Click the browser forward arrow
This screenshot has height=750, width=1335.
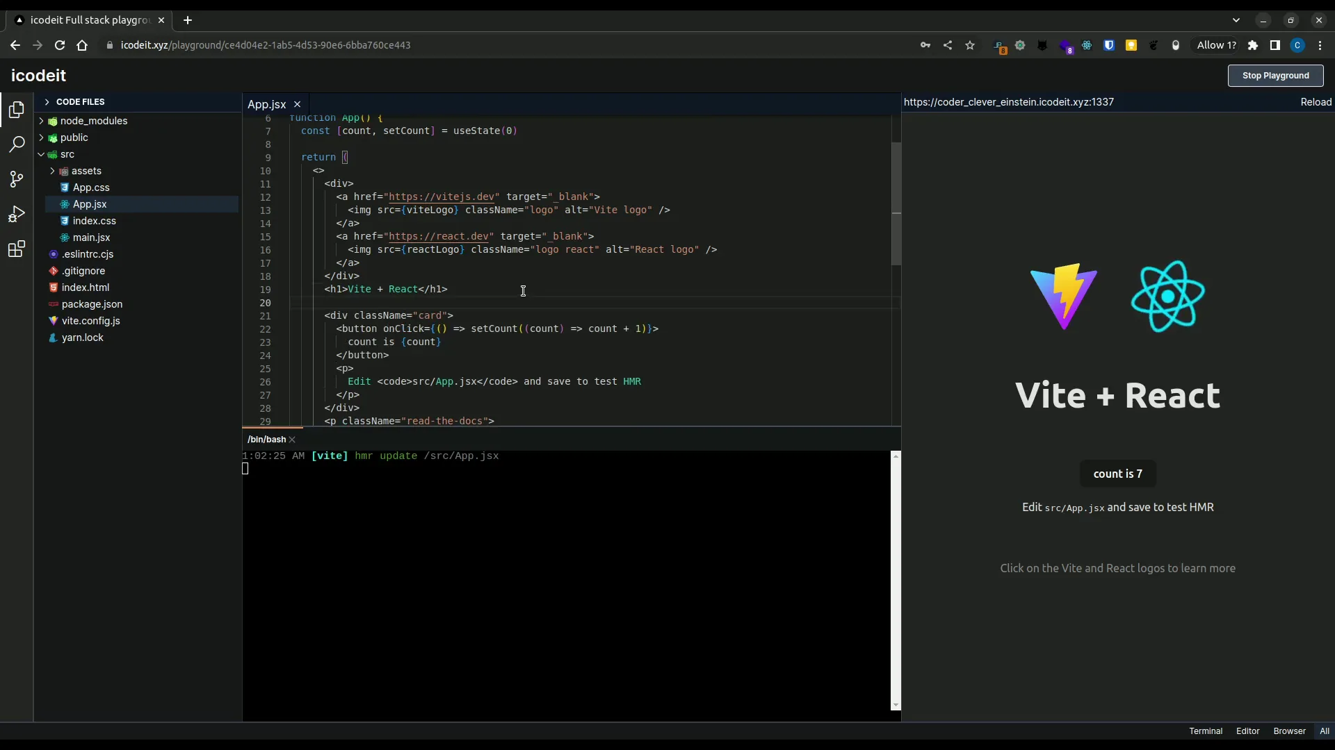38,45
